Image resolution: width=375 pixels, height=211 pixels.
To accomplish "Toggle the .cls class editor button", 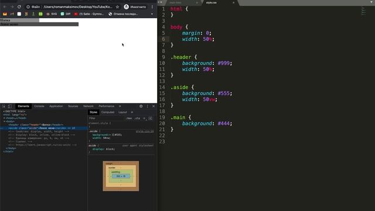I will click(137, 118).
